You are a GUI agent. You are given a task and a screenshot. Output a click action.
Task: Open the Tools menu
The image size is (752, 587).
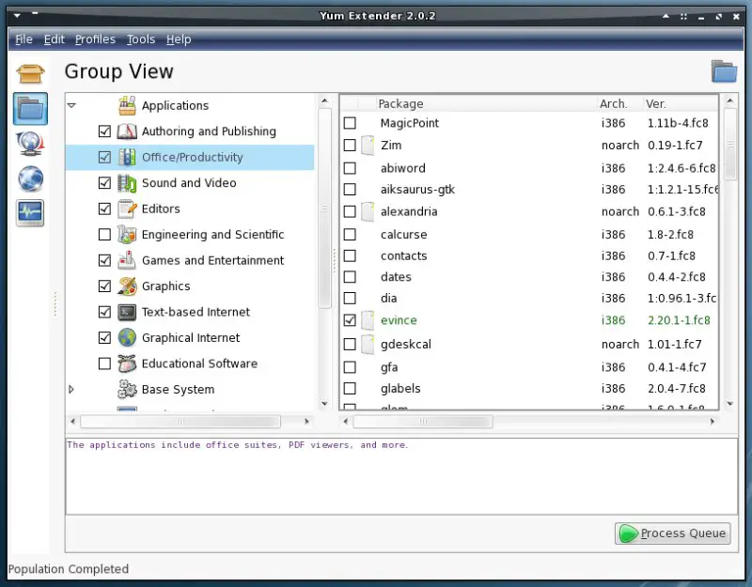click(141, 39)
